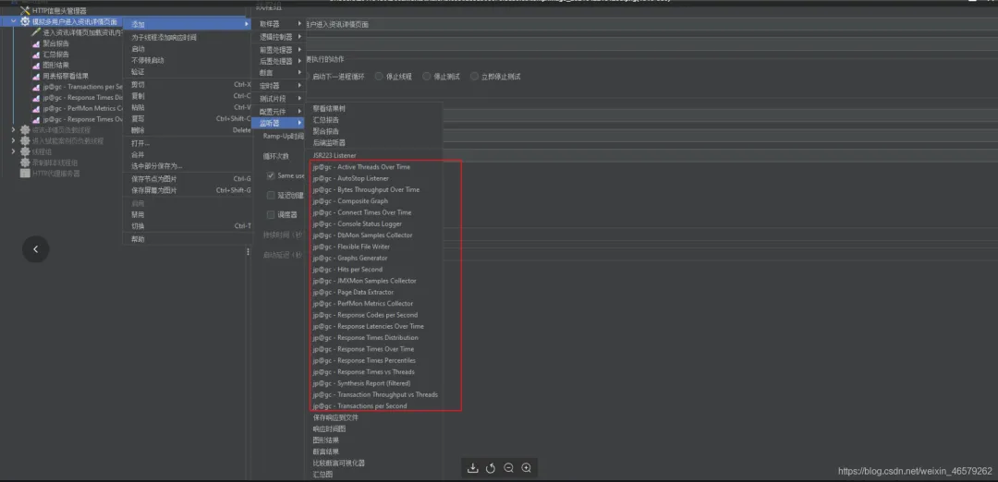The width and height of the screenshot is (998, 482).
Task: Click the image viewer download icon
Action: pos(473,468)
